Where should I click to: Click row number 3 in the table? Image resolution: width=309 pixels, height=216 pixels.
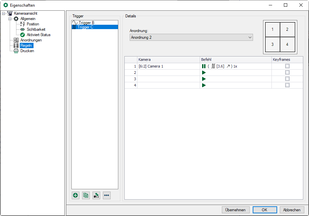click(x=131, y=79)
